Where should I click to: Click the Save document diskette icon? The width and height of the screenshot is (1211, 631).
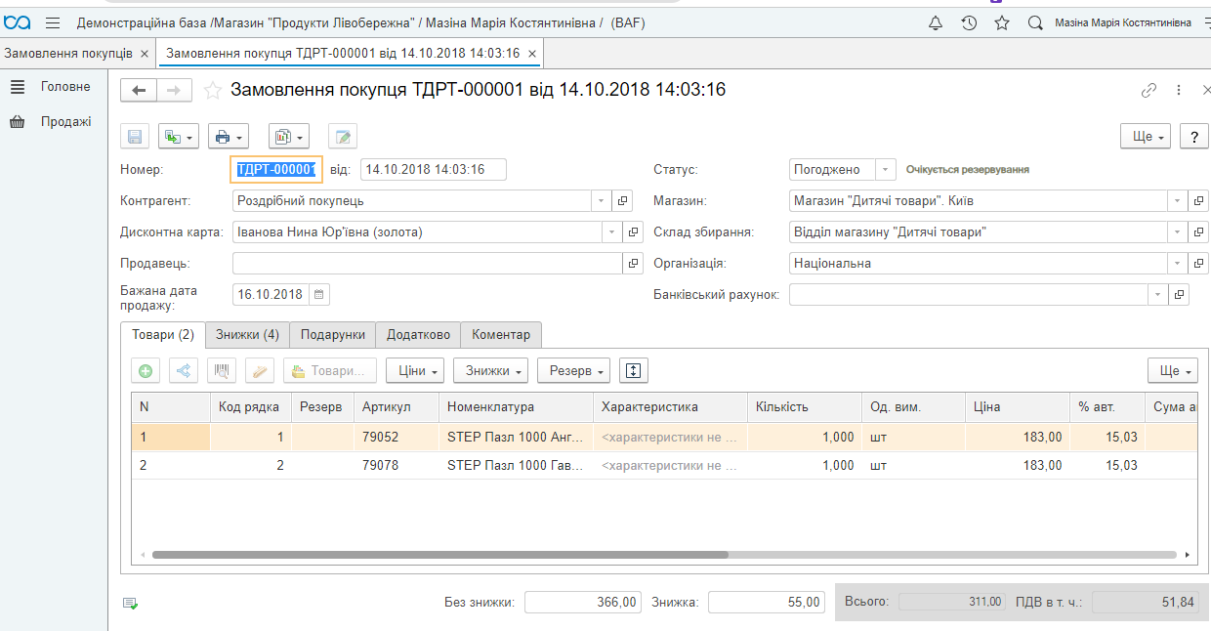pyautogui.click(x=135, y=137)
